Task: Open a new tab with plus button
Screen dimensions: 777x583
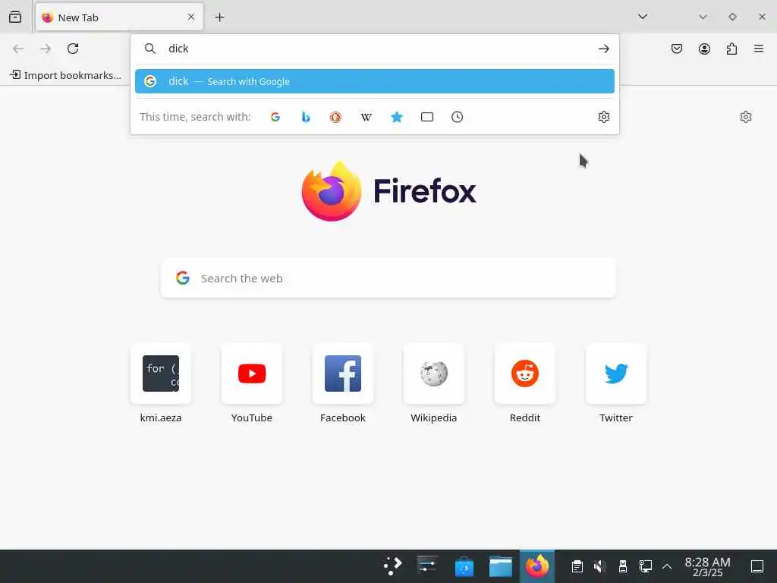Action: [219, 17]
